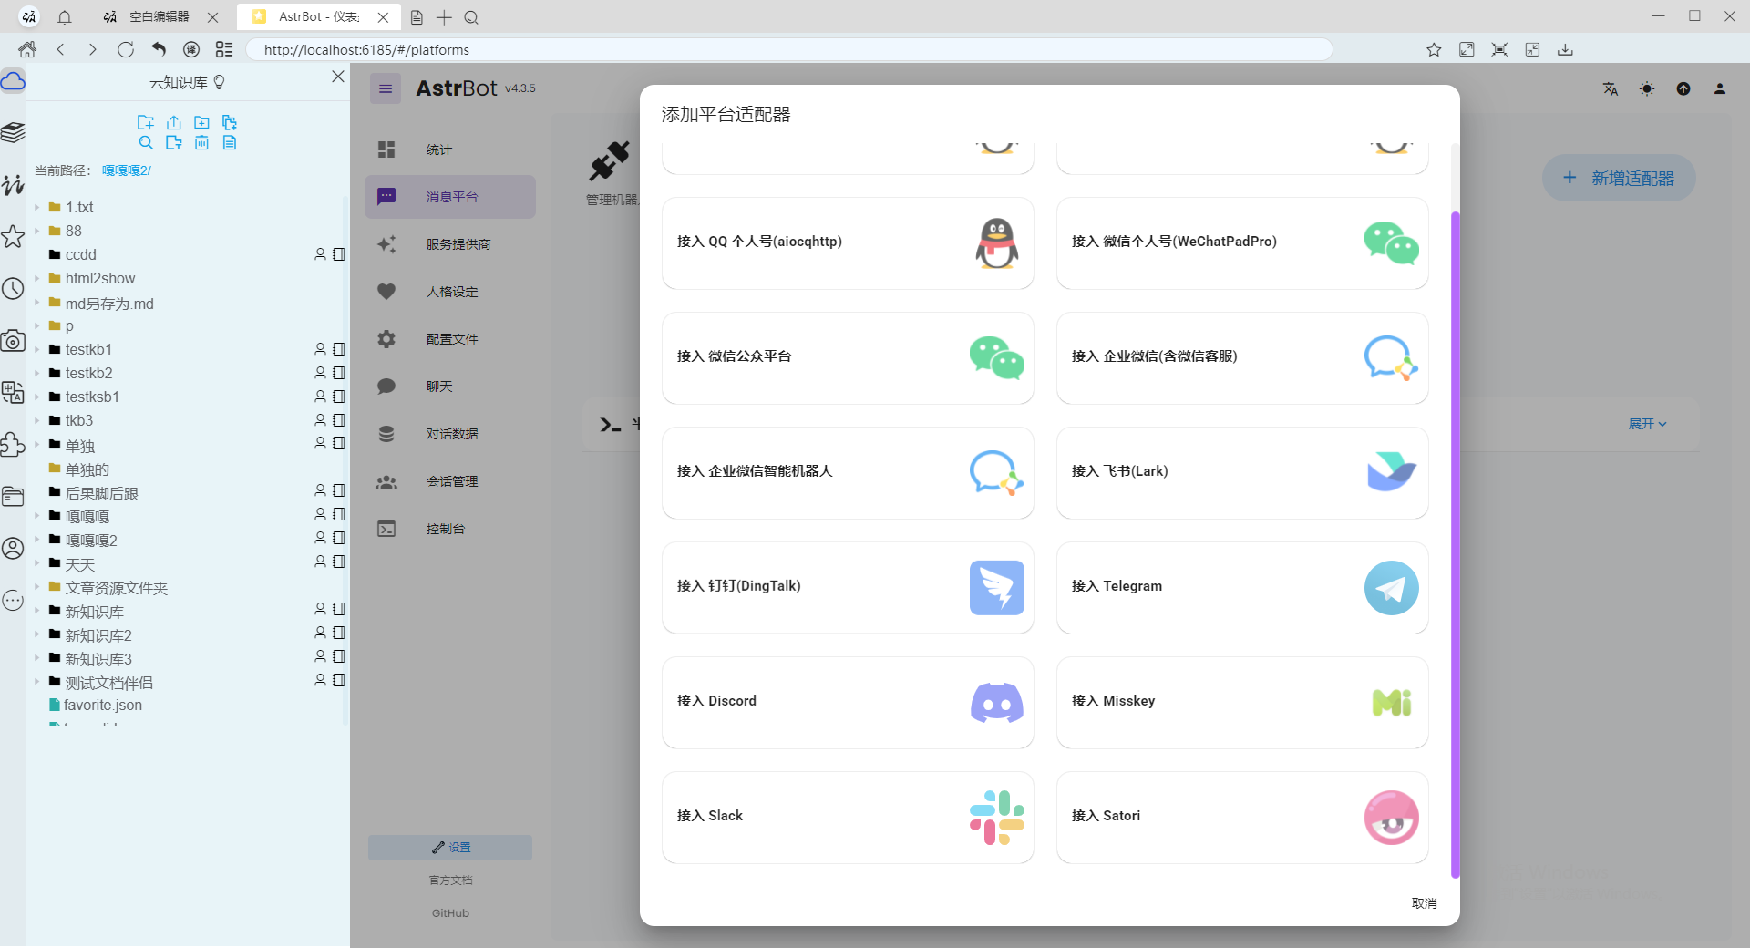Click the 接入 Telegram adapter card
The image size is (1750, 948).
(x=1241, y=588)
